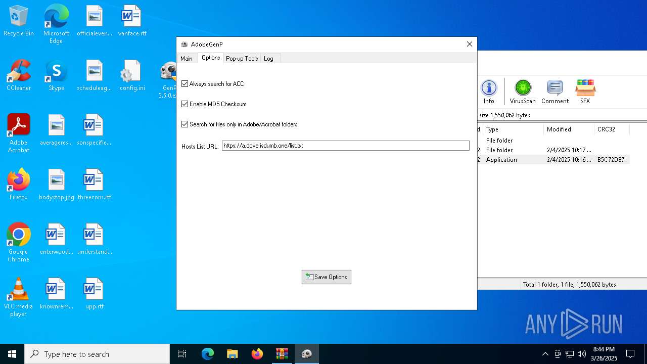Select the Application row in WinRAR

coord(554,160)
